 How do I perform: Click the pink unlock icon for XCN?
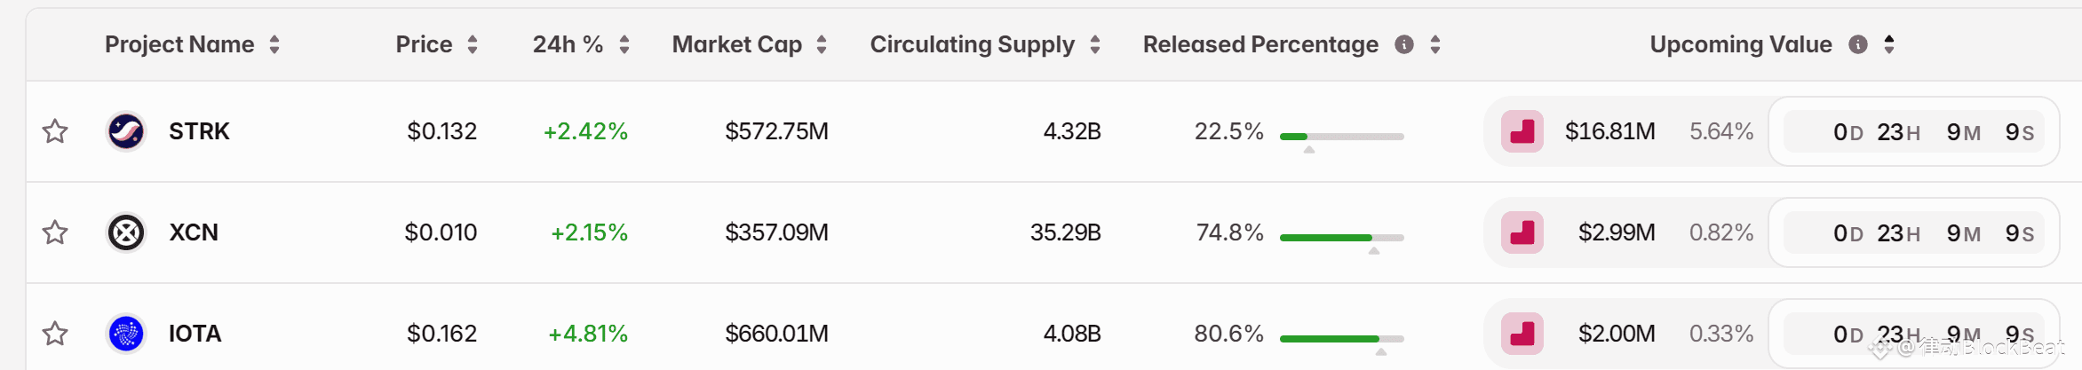click(1522, 232)
